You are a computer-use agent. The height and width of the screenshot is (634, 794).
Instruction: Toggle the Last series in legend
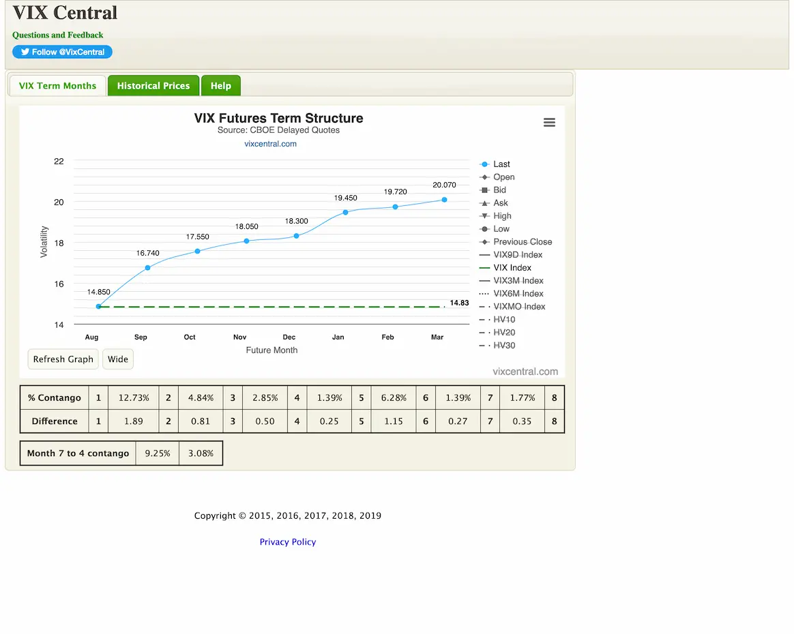pyautogui.click(x=501, y=164)
